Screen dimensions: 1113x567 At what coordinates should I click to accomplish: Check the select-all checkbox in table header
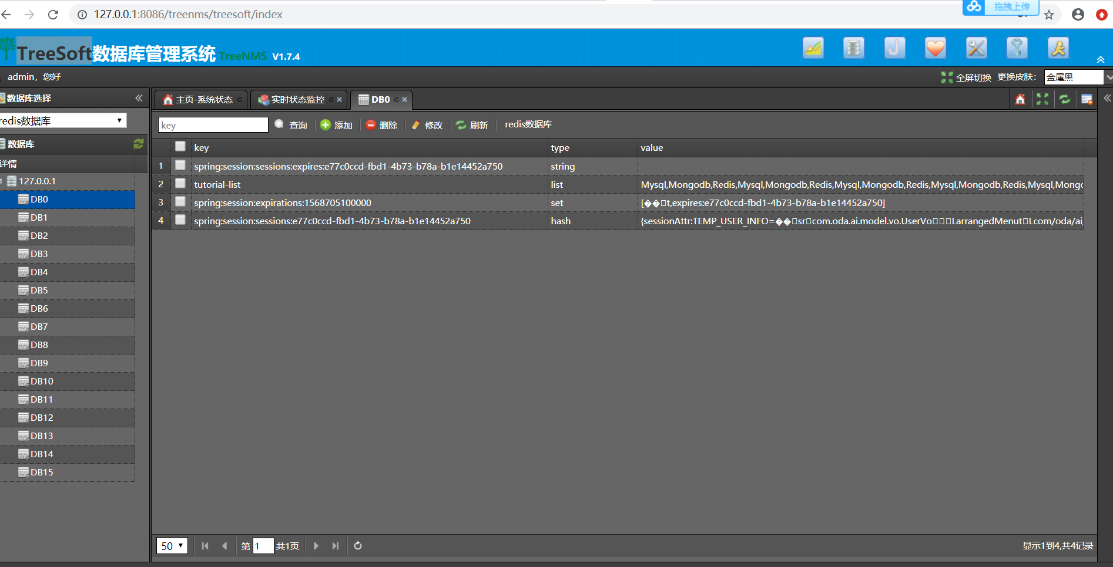[180, 146]
